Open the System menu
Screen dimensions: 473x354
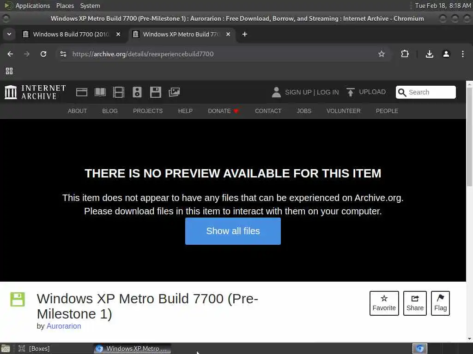(90, 6)
